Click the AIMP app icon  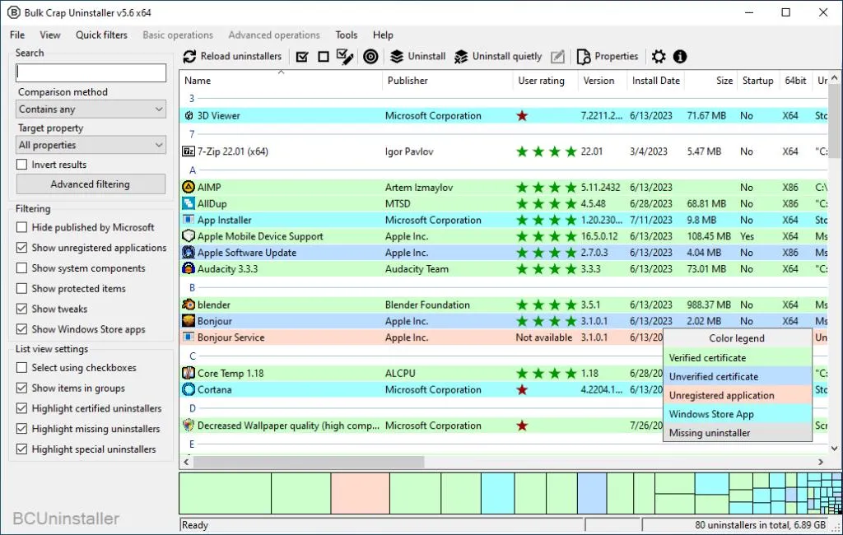tap(189, 187)
